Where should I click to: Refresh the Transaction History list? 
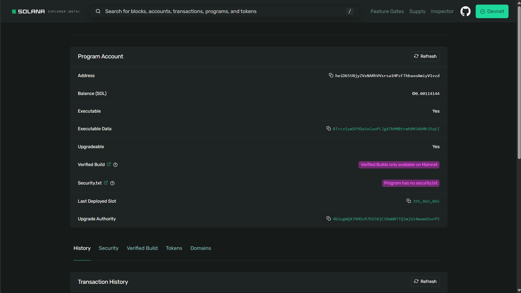click(x=425, y=282)
